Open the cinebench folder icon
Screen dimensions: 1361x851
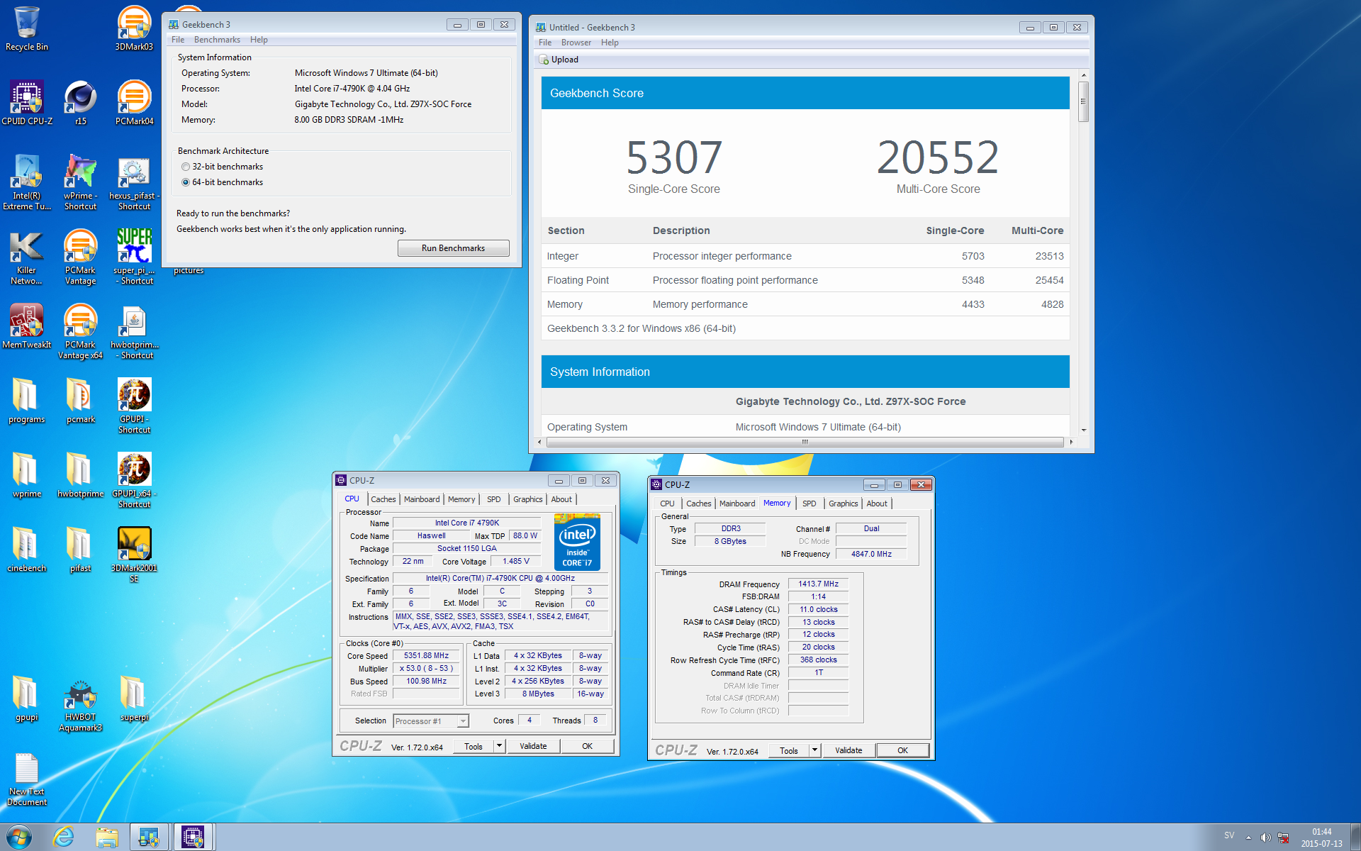27,550
